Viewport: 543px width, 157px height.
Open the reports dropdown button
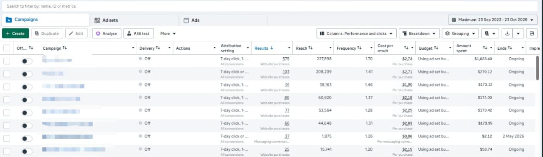[490, 33]
